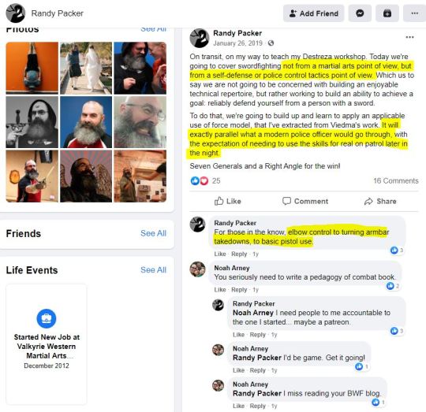See All life events link
The width and height of the screenshot is (426, 412).
point(153,270)
